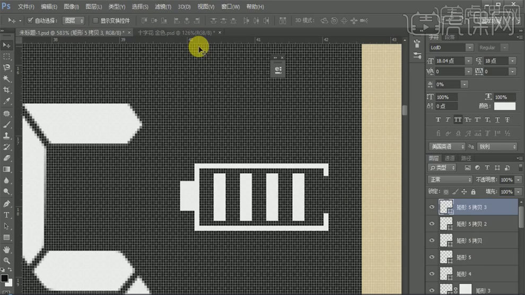Select the Eraser tool
Screen dimensions: 525x295
point(6,158)
